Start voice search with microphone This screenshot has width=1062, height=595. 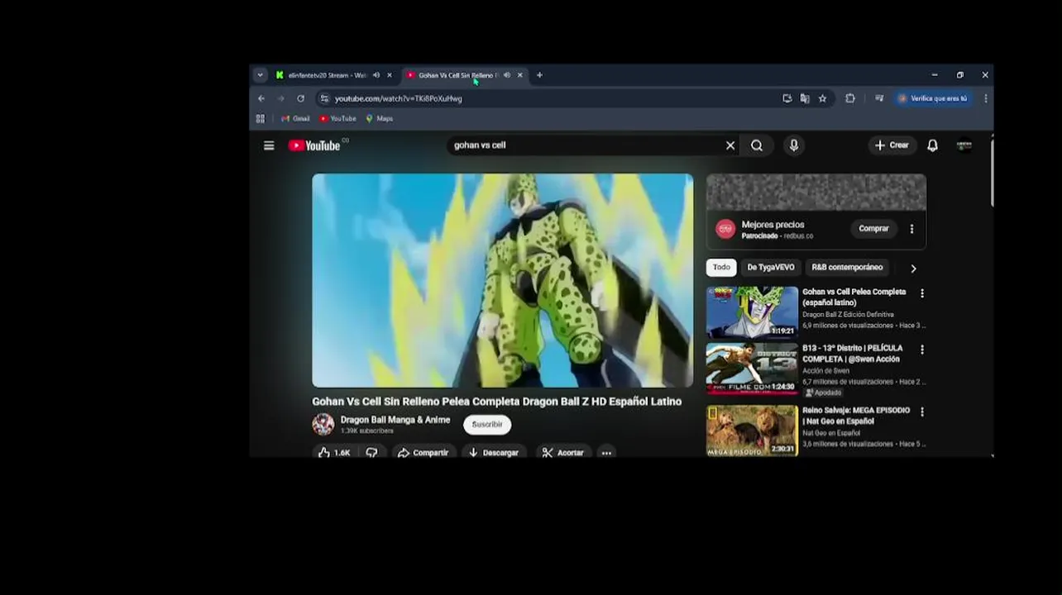(x=794, y=145)
